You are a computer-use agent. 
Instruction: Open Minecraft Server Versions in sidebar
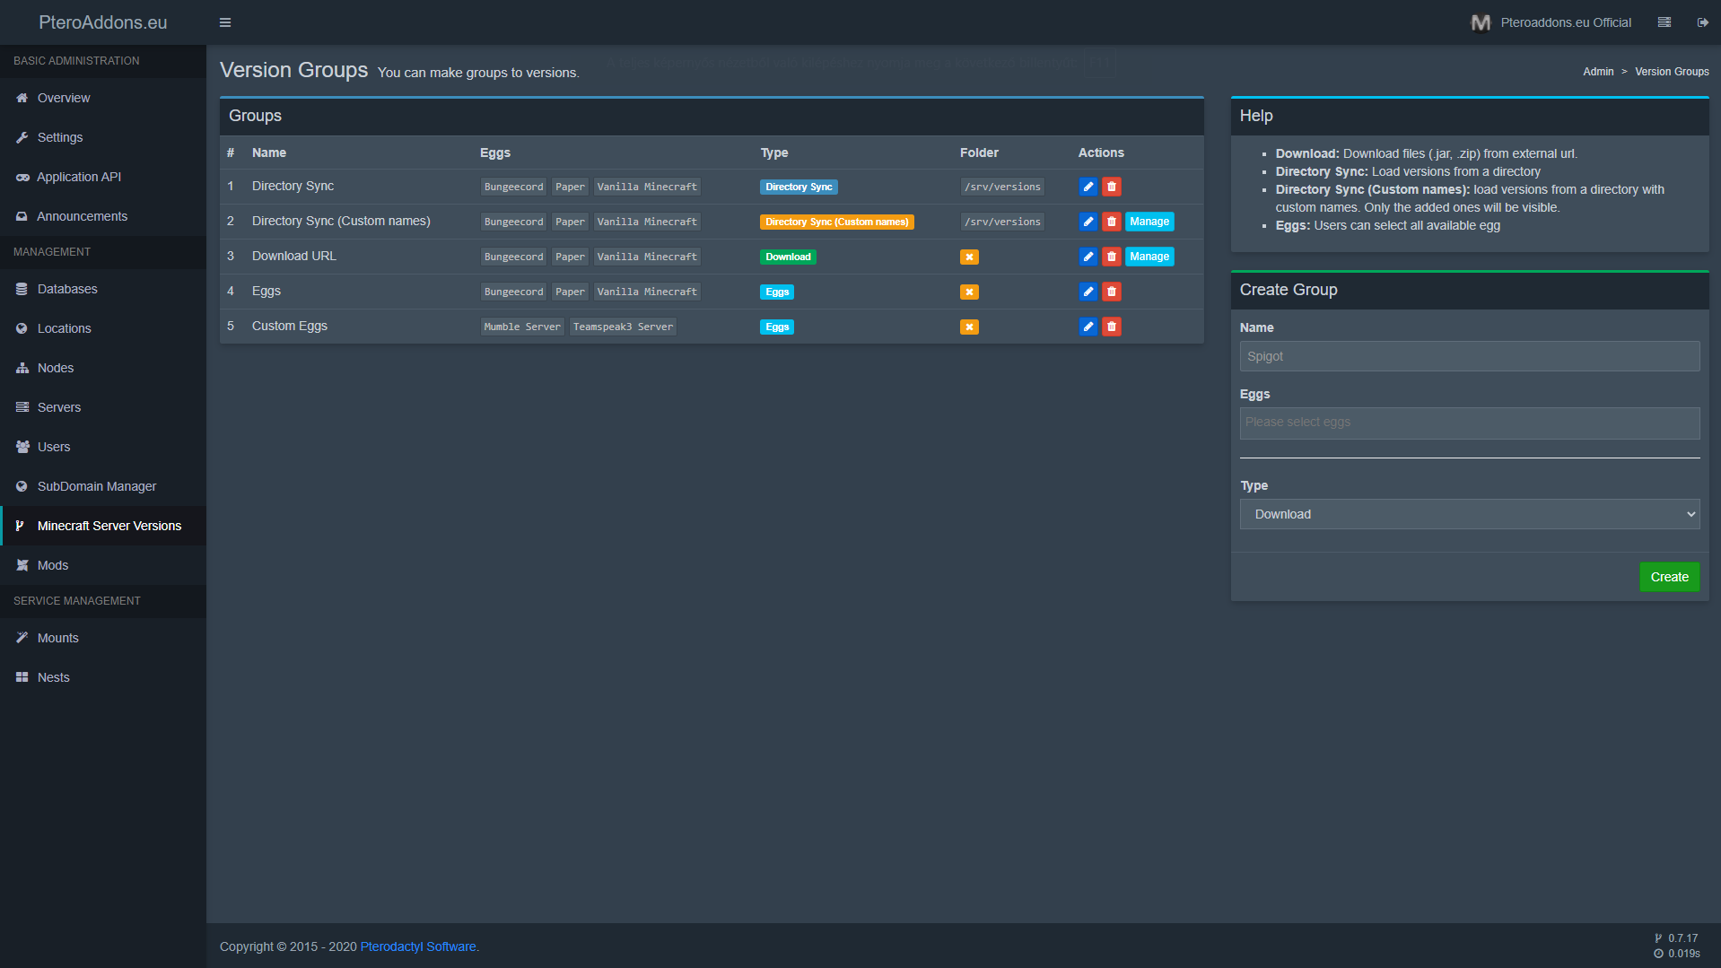coord(109,526)
